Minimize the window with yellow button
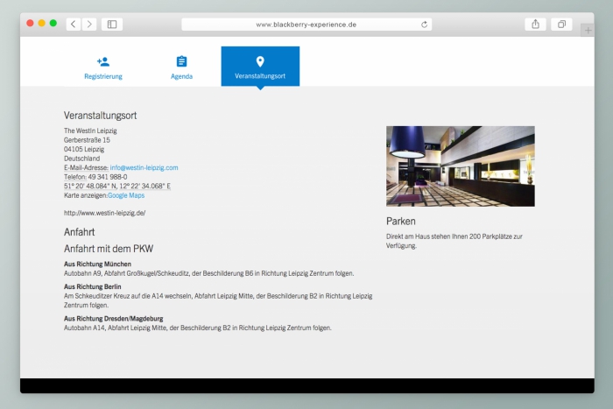 [42, 23]
